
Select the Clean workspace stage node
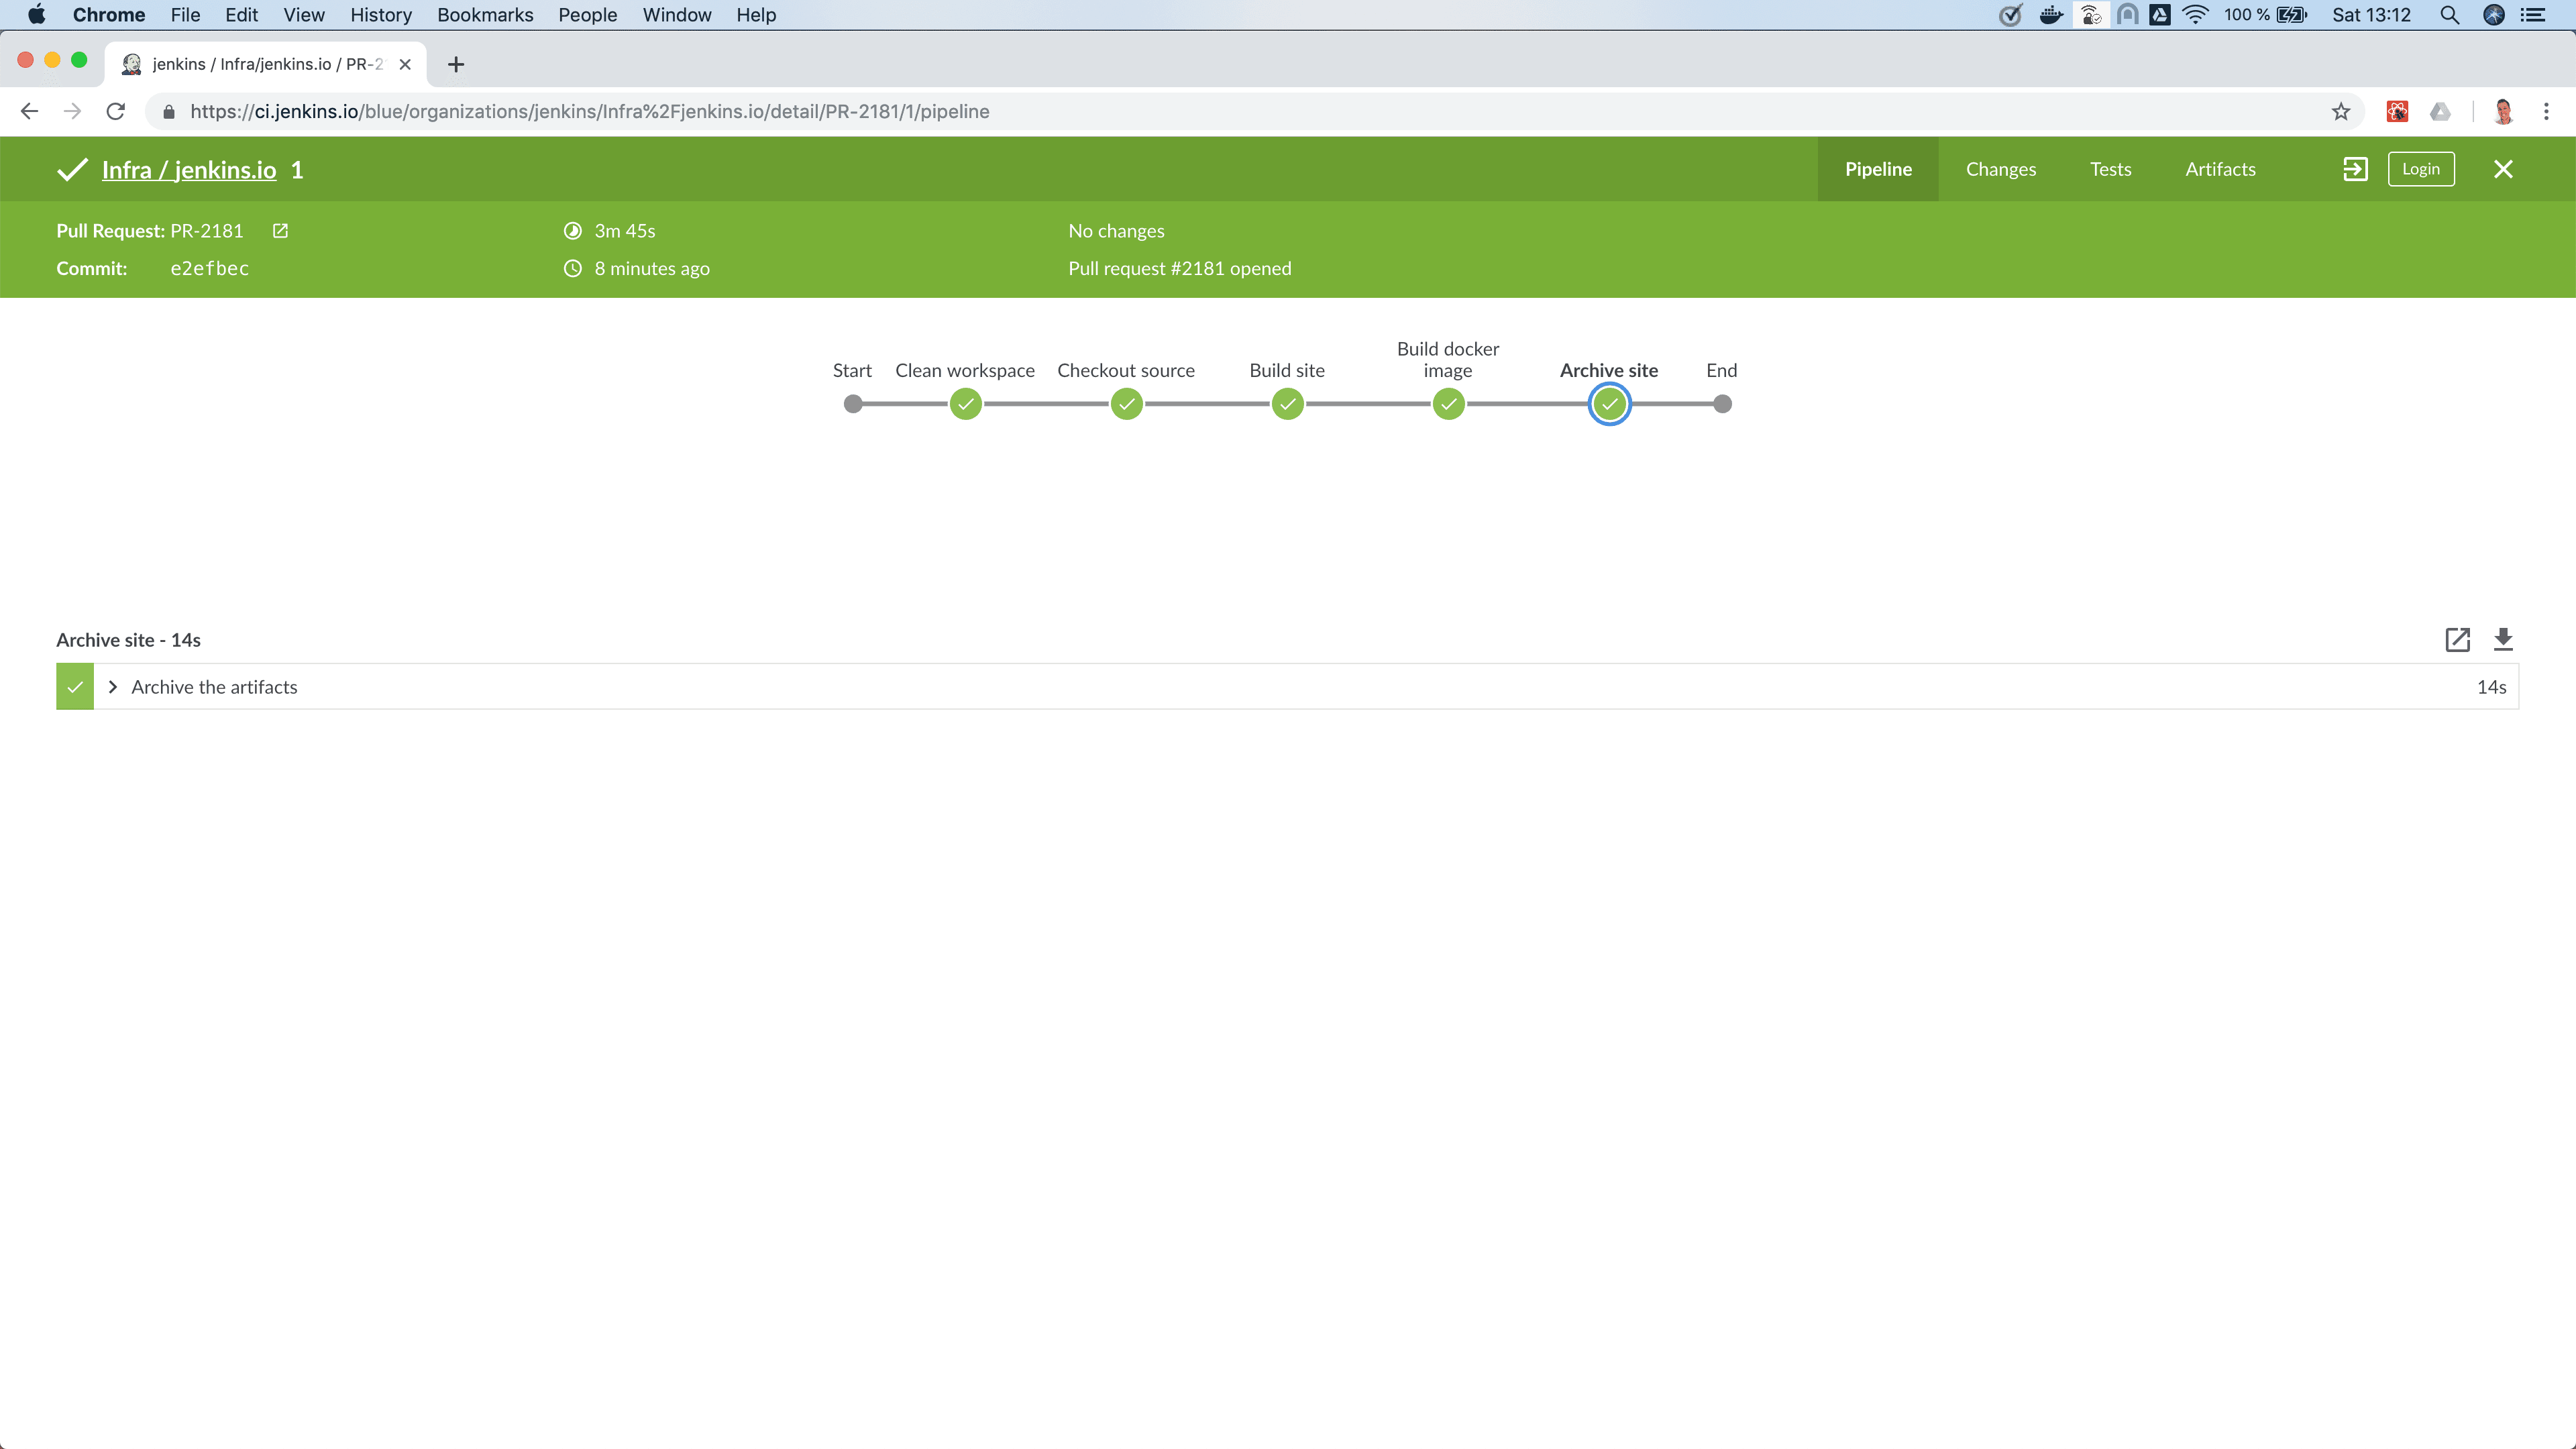(965, 404)
